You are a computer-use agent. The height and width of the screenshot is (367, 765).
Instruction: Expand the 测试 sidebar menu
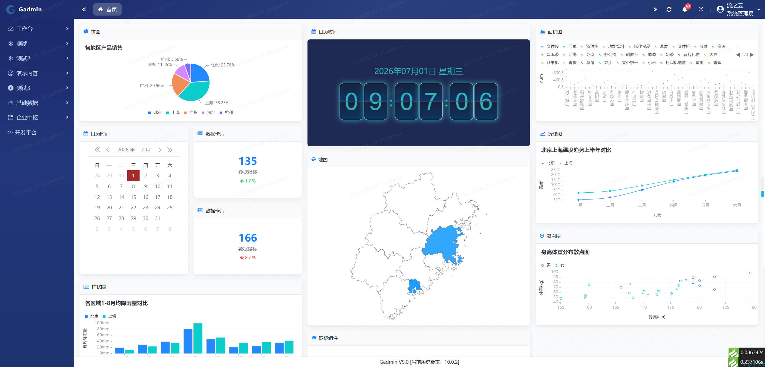click(37, 44)
